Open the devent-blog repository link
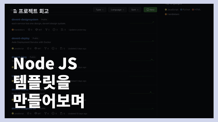This screenshot has height=122, width=218. (19, 57)
